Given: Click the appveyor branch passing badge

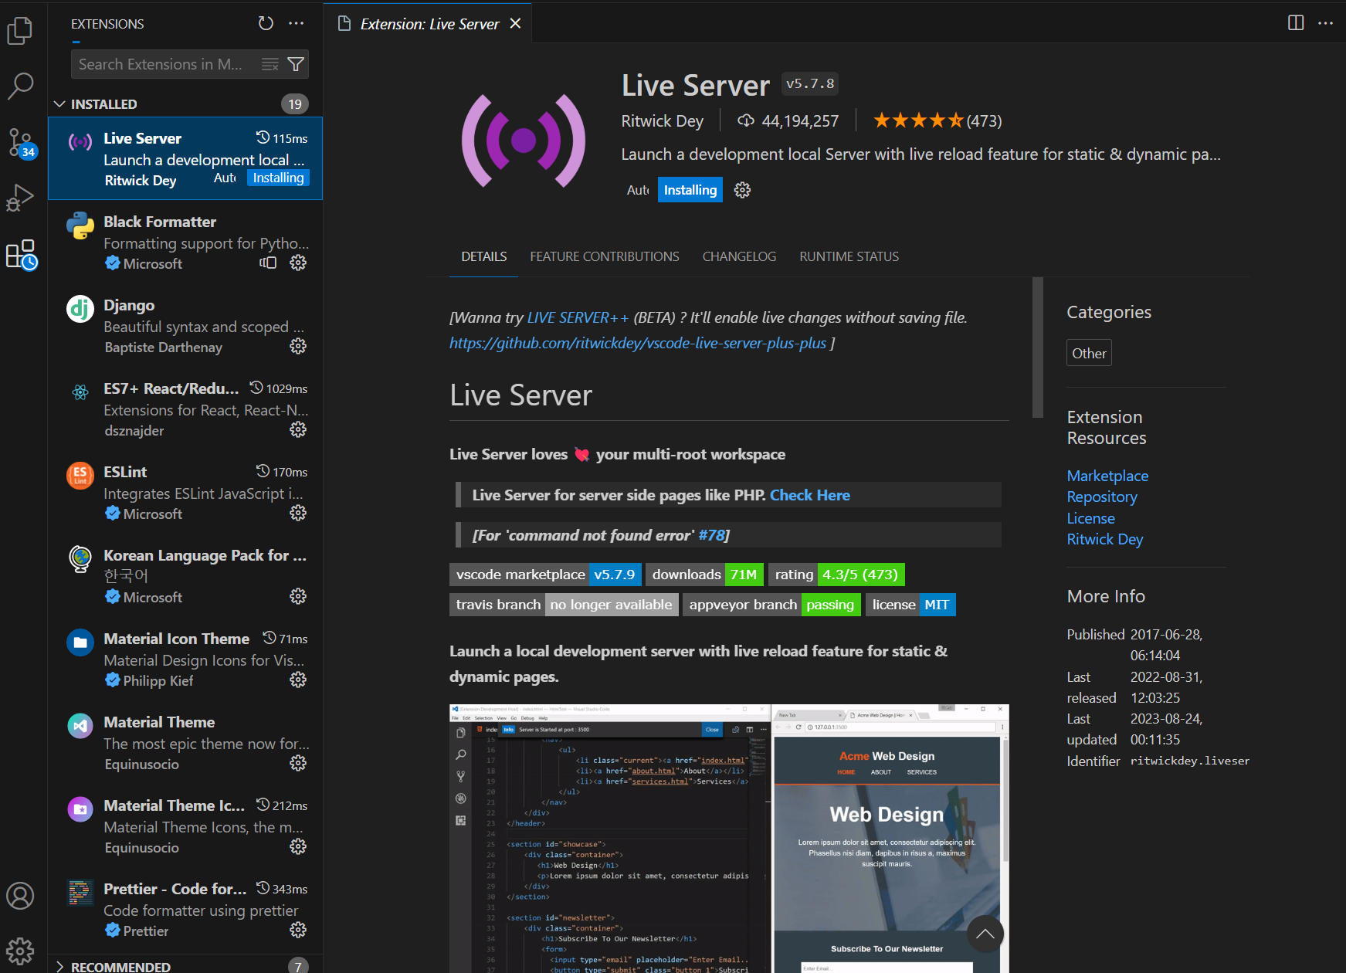Looking at the screenshot, I should [x=771, y=605].
